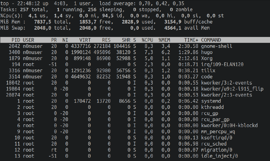This screenshot has width=270, height=161.
Task: Click the %MEM column header
Action: click(164, 40)
